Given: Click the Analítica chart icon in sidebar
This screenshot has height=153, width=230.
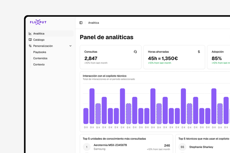Looking at the screenshot, I should (x=30, y=34).
